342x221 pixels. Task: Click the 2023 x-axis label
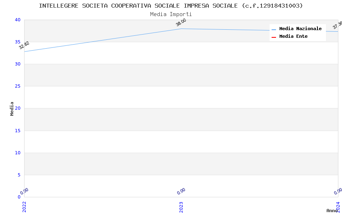(x=181, y=207)
